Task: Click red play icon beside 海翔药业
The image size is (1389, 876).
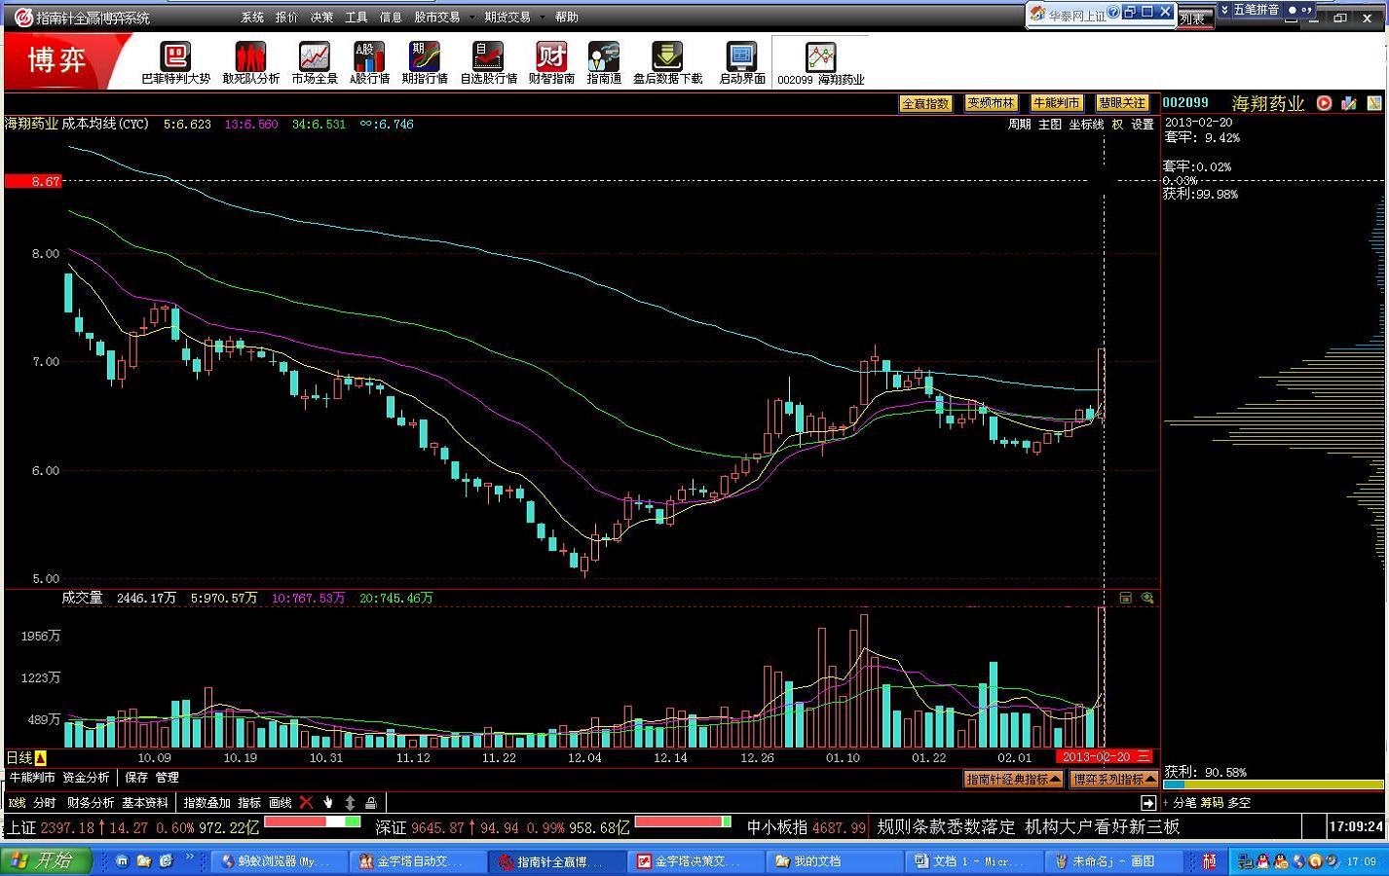Action: pyautogui.click(x=1325, y=103)
